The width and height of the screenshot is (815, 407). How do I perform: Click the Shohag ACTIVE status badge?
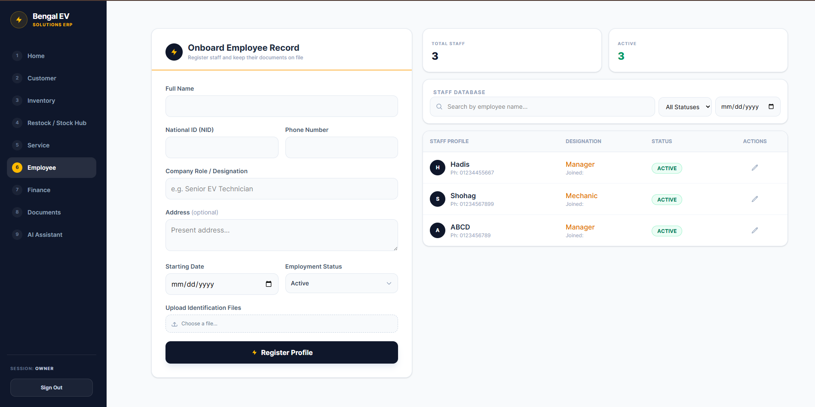click(x=667, y=200)
